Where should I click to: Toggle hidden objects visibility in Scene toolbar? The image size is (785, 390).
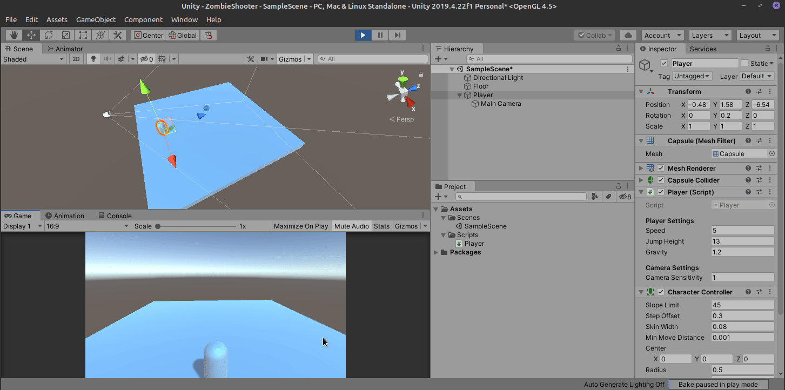[146, 59]
